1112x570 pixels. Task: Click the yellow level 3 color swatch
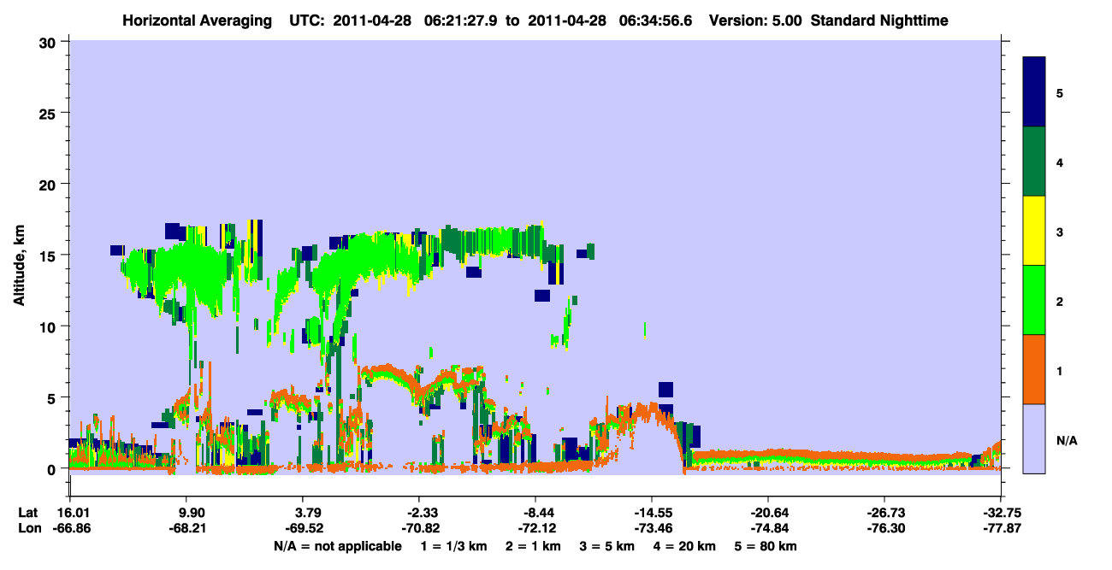(1034, 231)
